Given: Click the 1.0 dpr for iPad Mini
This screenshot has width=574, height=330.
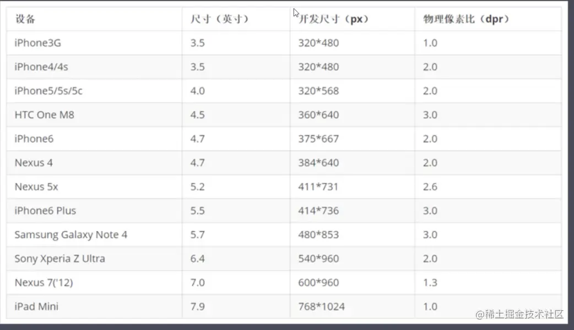Looking at the screenshot, I should tap(430, 306).
